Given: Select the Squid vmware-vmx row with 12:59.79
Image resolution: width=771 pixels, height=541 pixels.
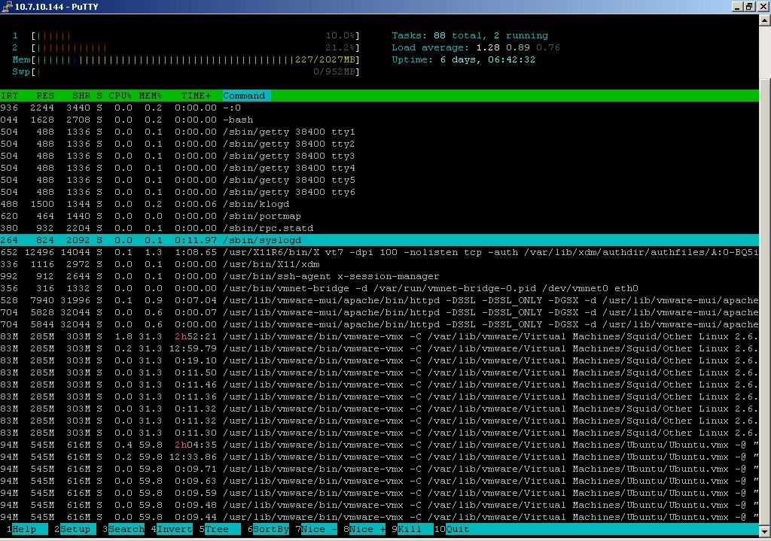Looking at the screenshot, I should click(379, 348).
